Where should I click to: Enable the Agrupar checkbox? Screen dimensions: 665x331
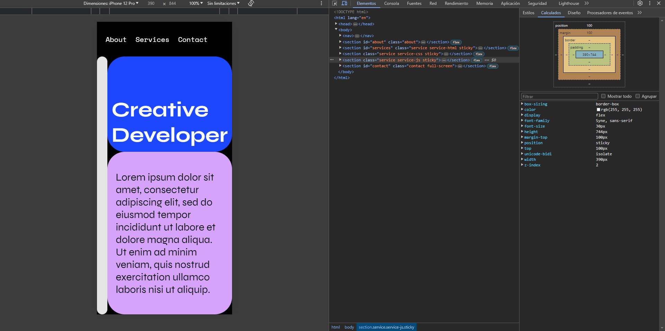click(638, 96)
